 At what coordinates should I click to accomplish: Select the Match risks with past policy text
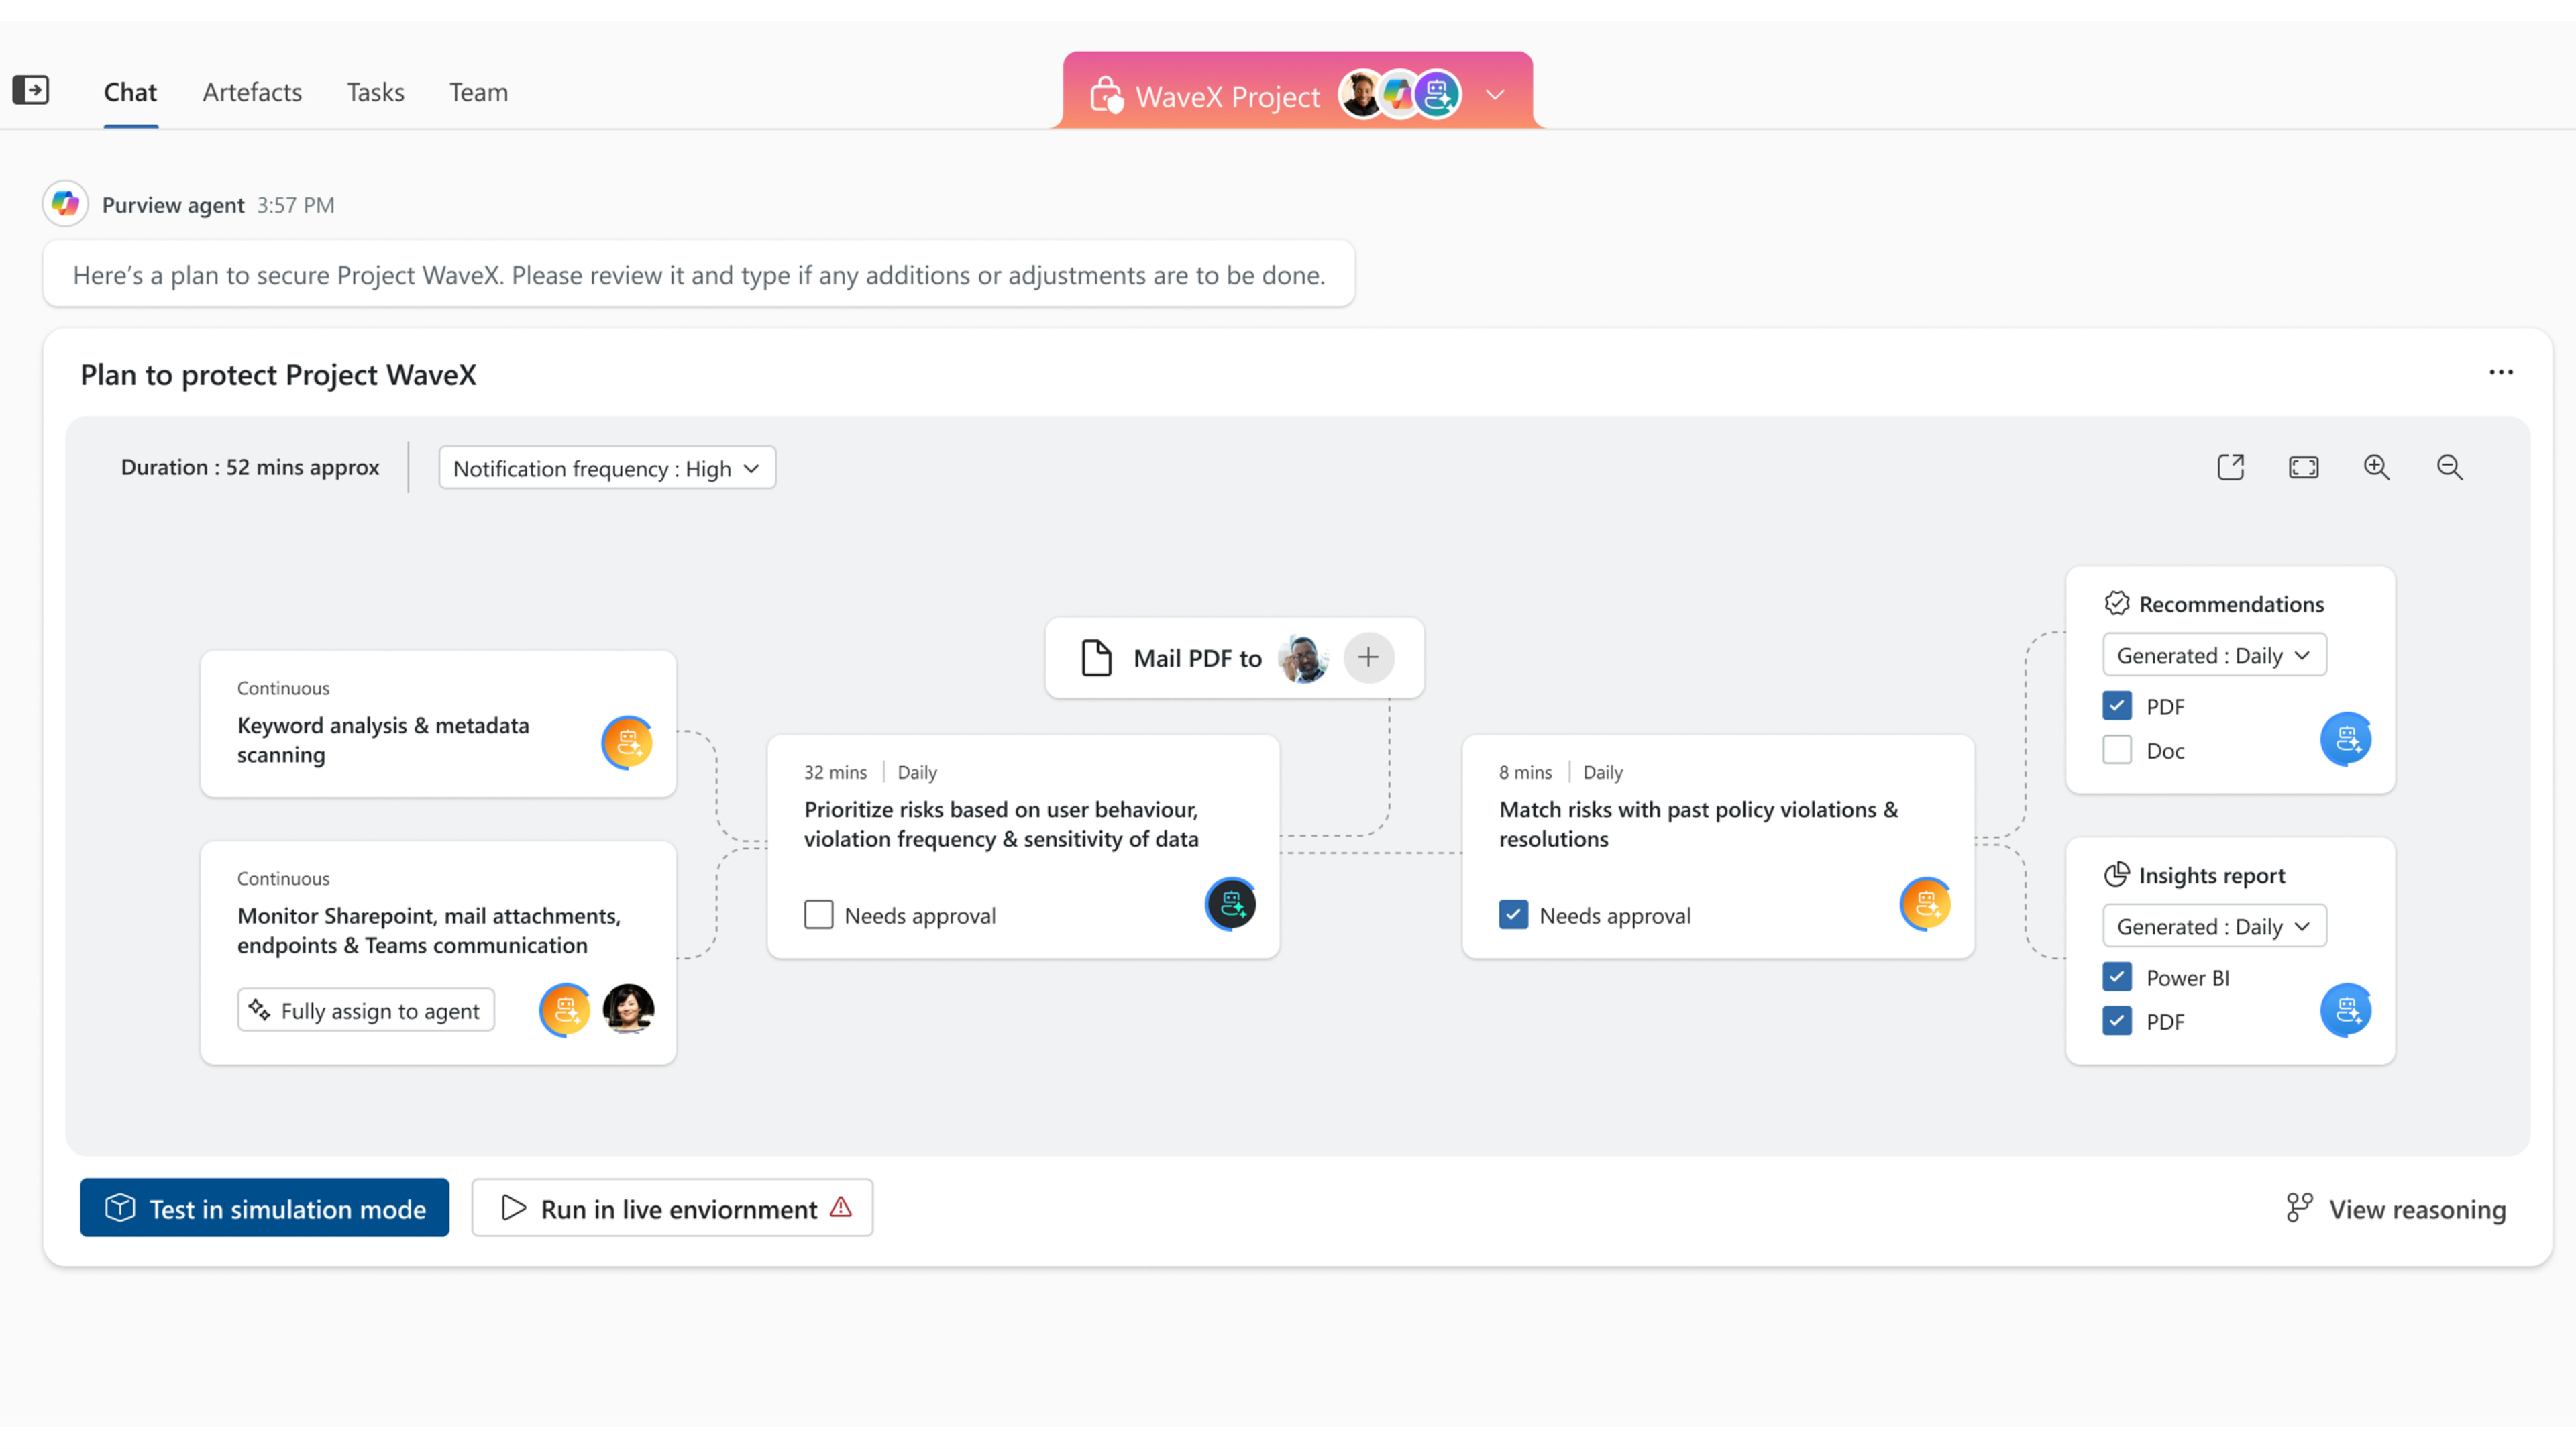tap(1698, 824)
